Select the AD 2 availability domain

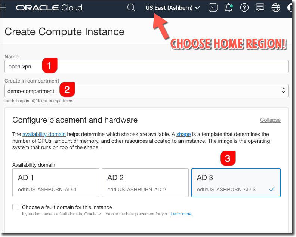point(145,183)
